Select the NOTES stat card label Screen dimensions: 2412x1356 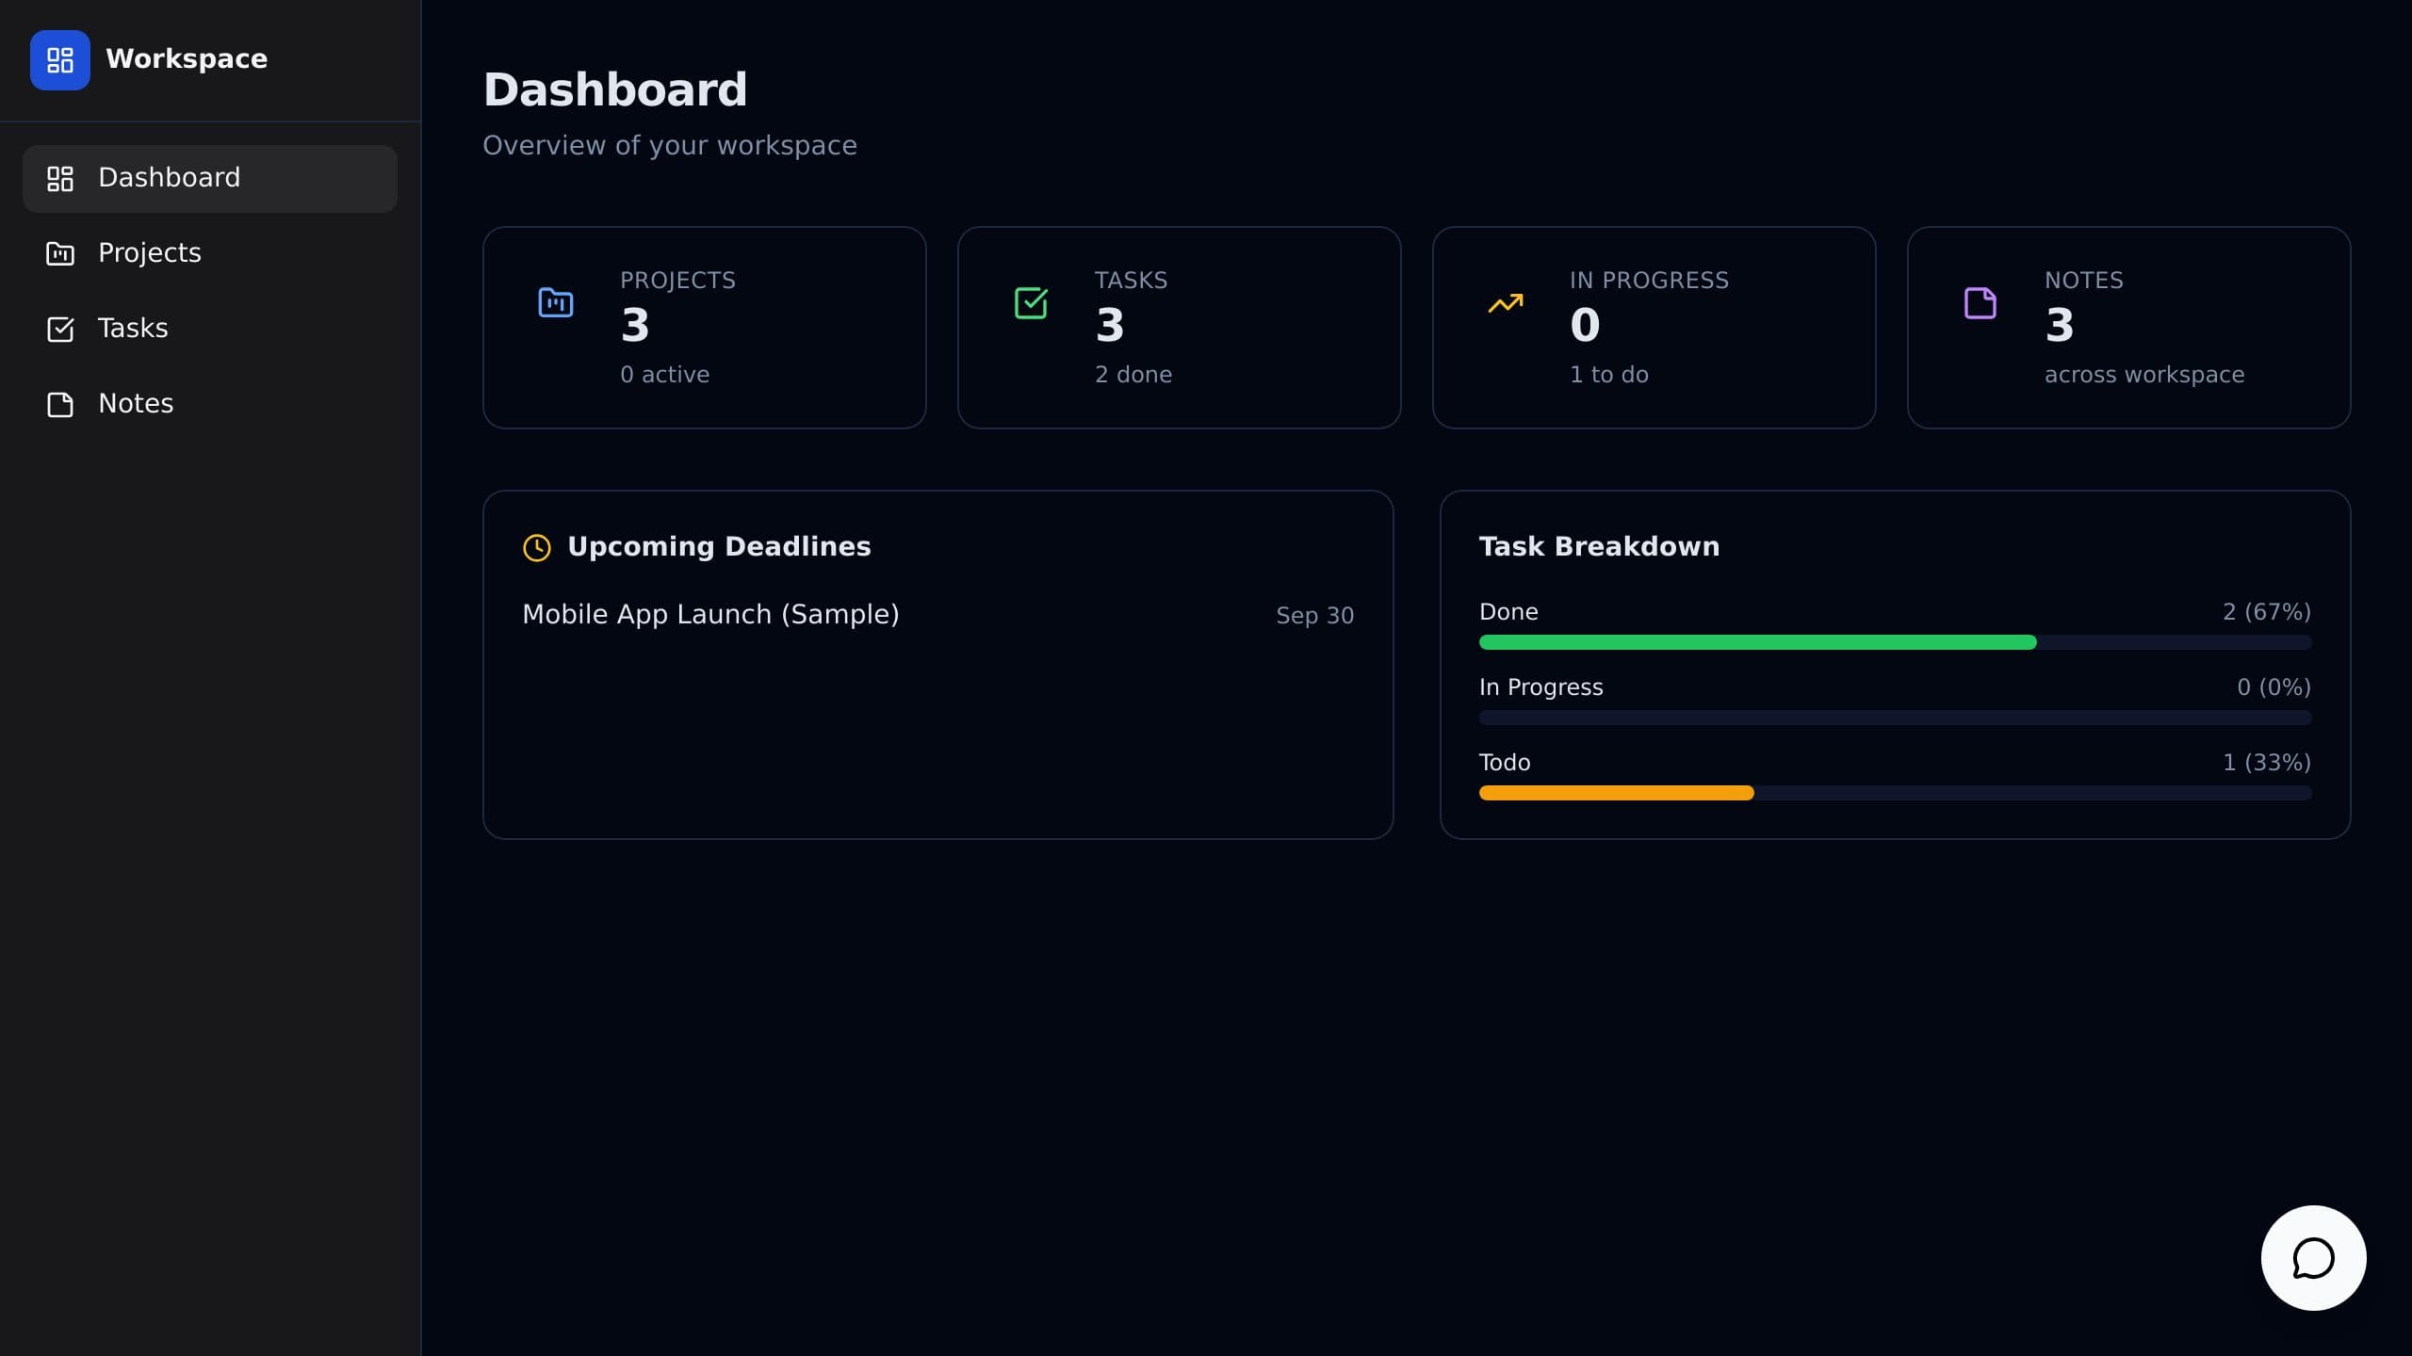click(2083, 281)
